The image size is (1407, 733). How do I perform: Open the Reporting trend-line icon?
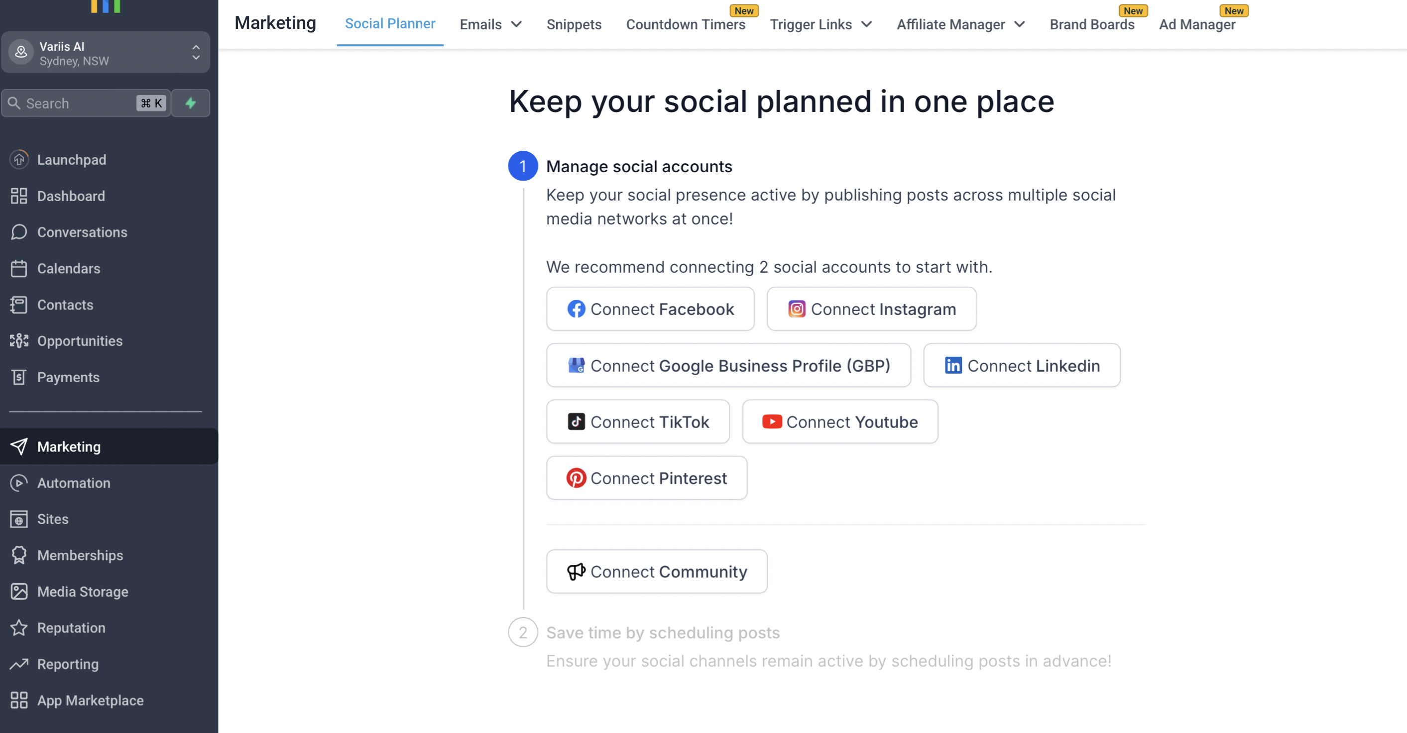[19, 664]
